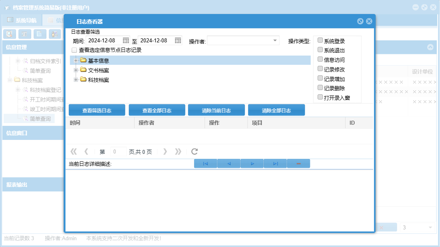The height and width of the screenshot is (247, 440).
Task: Open the start date calendar picker
Action: (126, 40)
